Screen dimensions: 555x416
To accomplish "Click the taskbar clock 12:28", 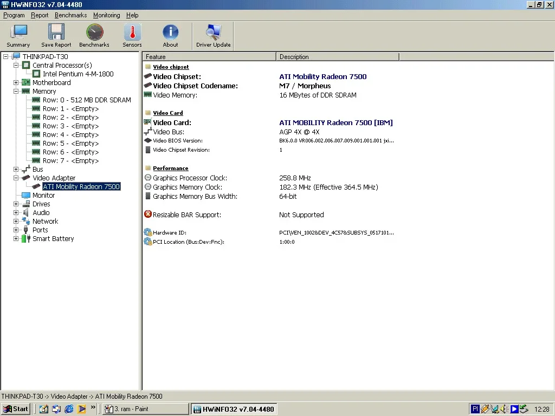I will [541, 409].
